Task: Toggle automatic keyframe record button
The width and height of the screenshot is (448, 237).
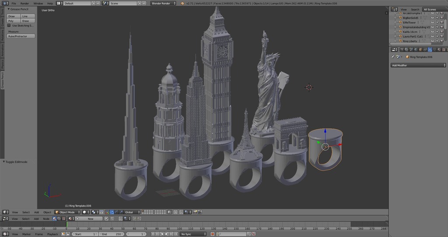Action: pos(213,234)
